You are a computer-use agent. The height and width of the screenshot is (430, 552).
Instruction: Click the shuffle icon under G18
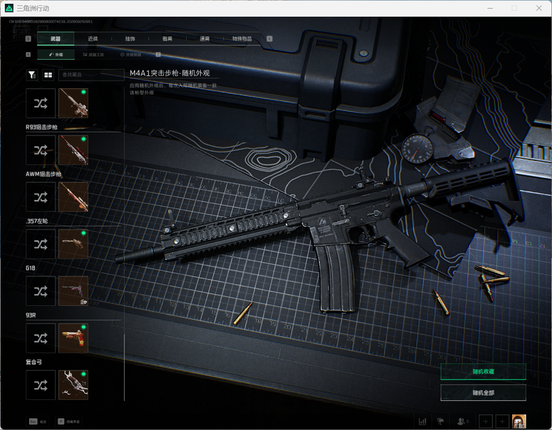pyautogui.click(x=41, y=291)
